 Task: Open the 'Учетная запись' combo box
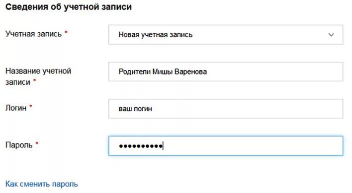[x=226, y=34]
